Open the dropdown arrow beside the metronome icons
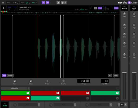Viewport: 138px width, 108px height. click(x=66, y=3)
